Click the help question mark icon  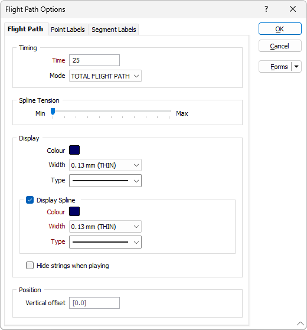pyautogui.click(x=266, y=9)
